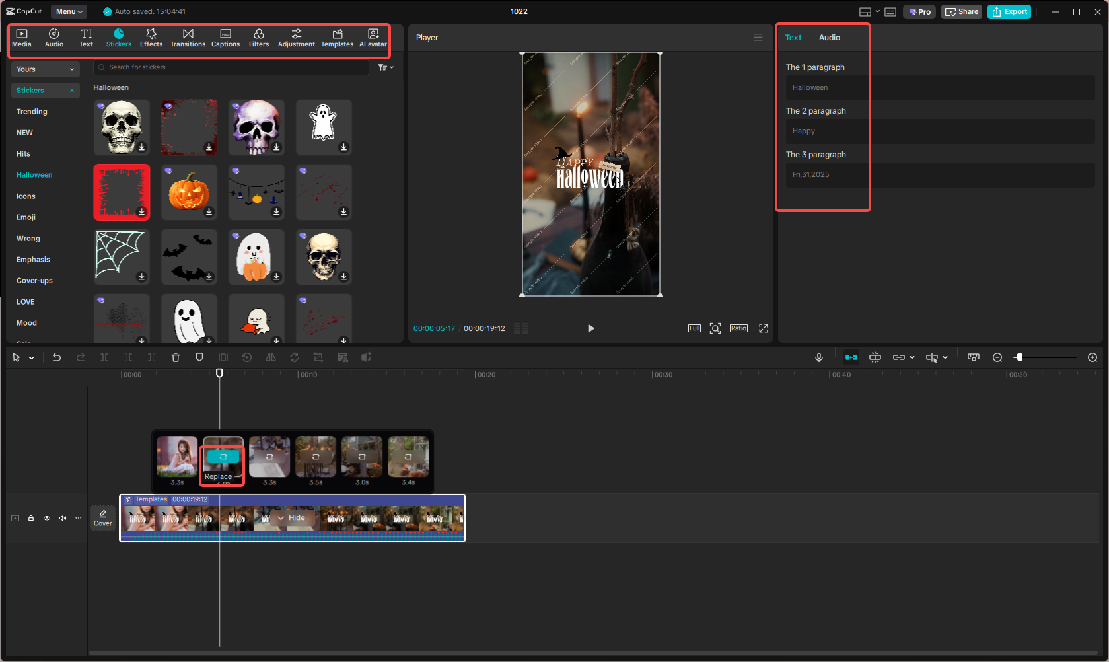
Task: Click the crop tool icon
Action: 318,357
